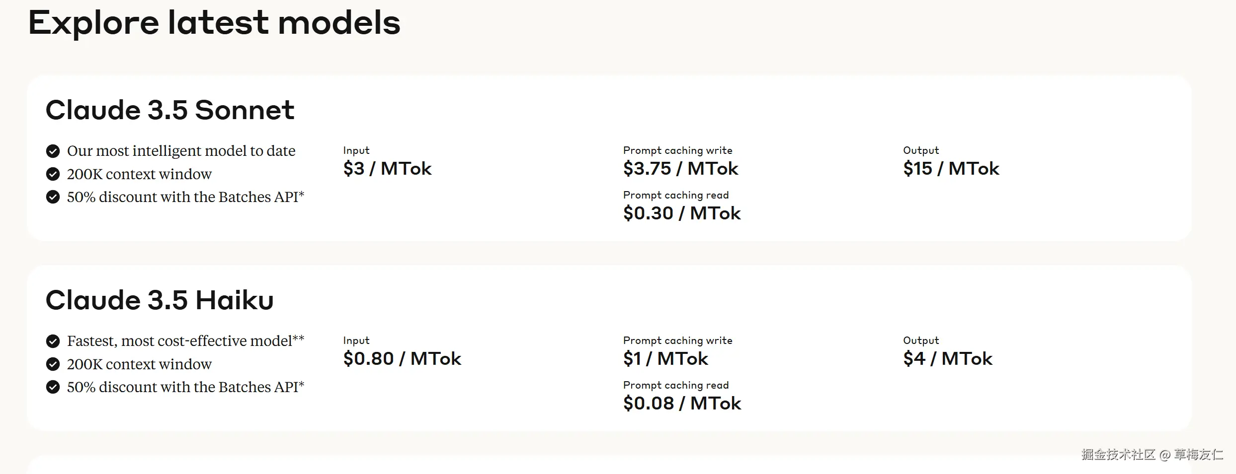Select Sonnet's "$3 / MTok" input price
The width and height of the screenshot is (1236, 474).
tap(387, 169)
